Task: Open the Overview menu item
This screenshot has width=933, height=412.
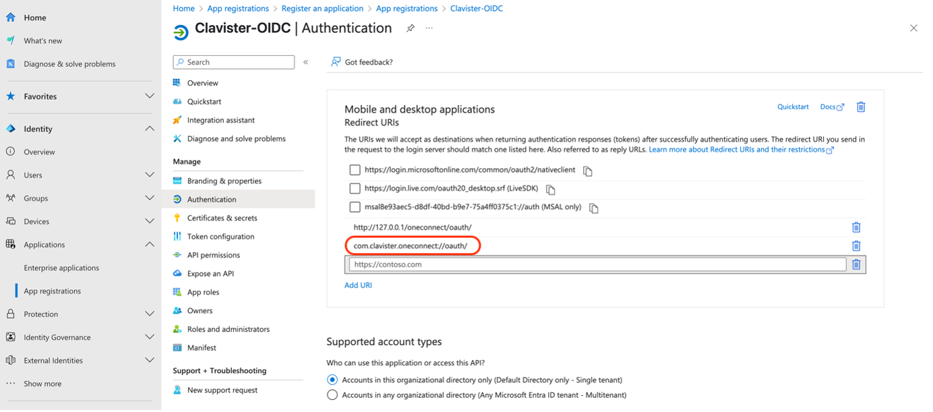Action: click(x=202, y=83)
